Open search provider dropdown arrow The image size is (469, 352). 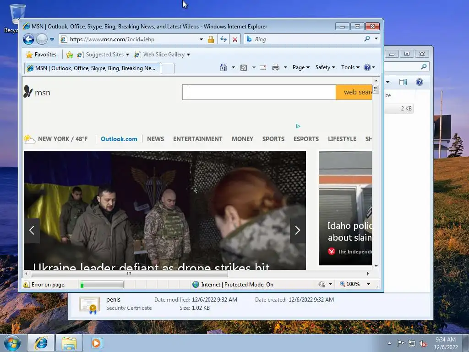coord(376,38)
